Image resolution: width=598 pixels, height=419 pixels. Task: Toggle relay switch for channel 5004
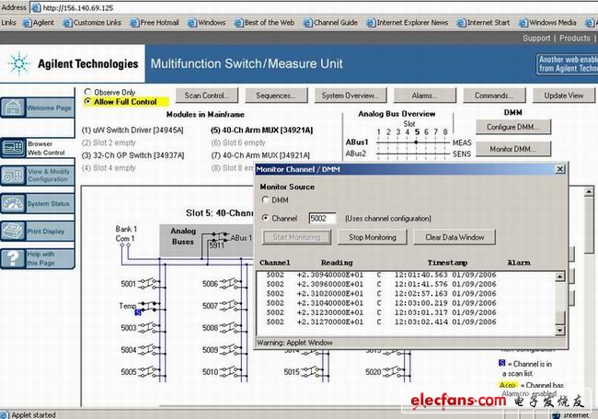coord(149,349)
